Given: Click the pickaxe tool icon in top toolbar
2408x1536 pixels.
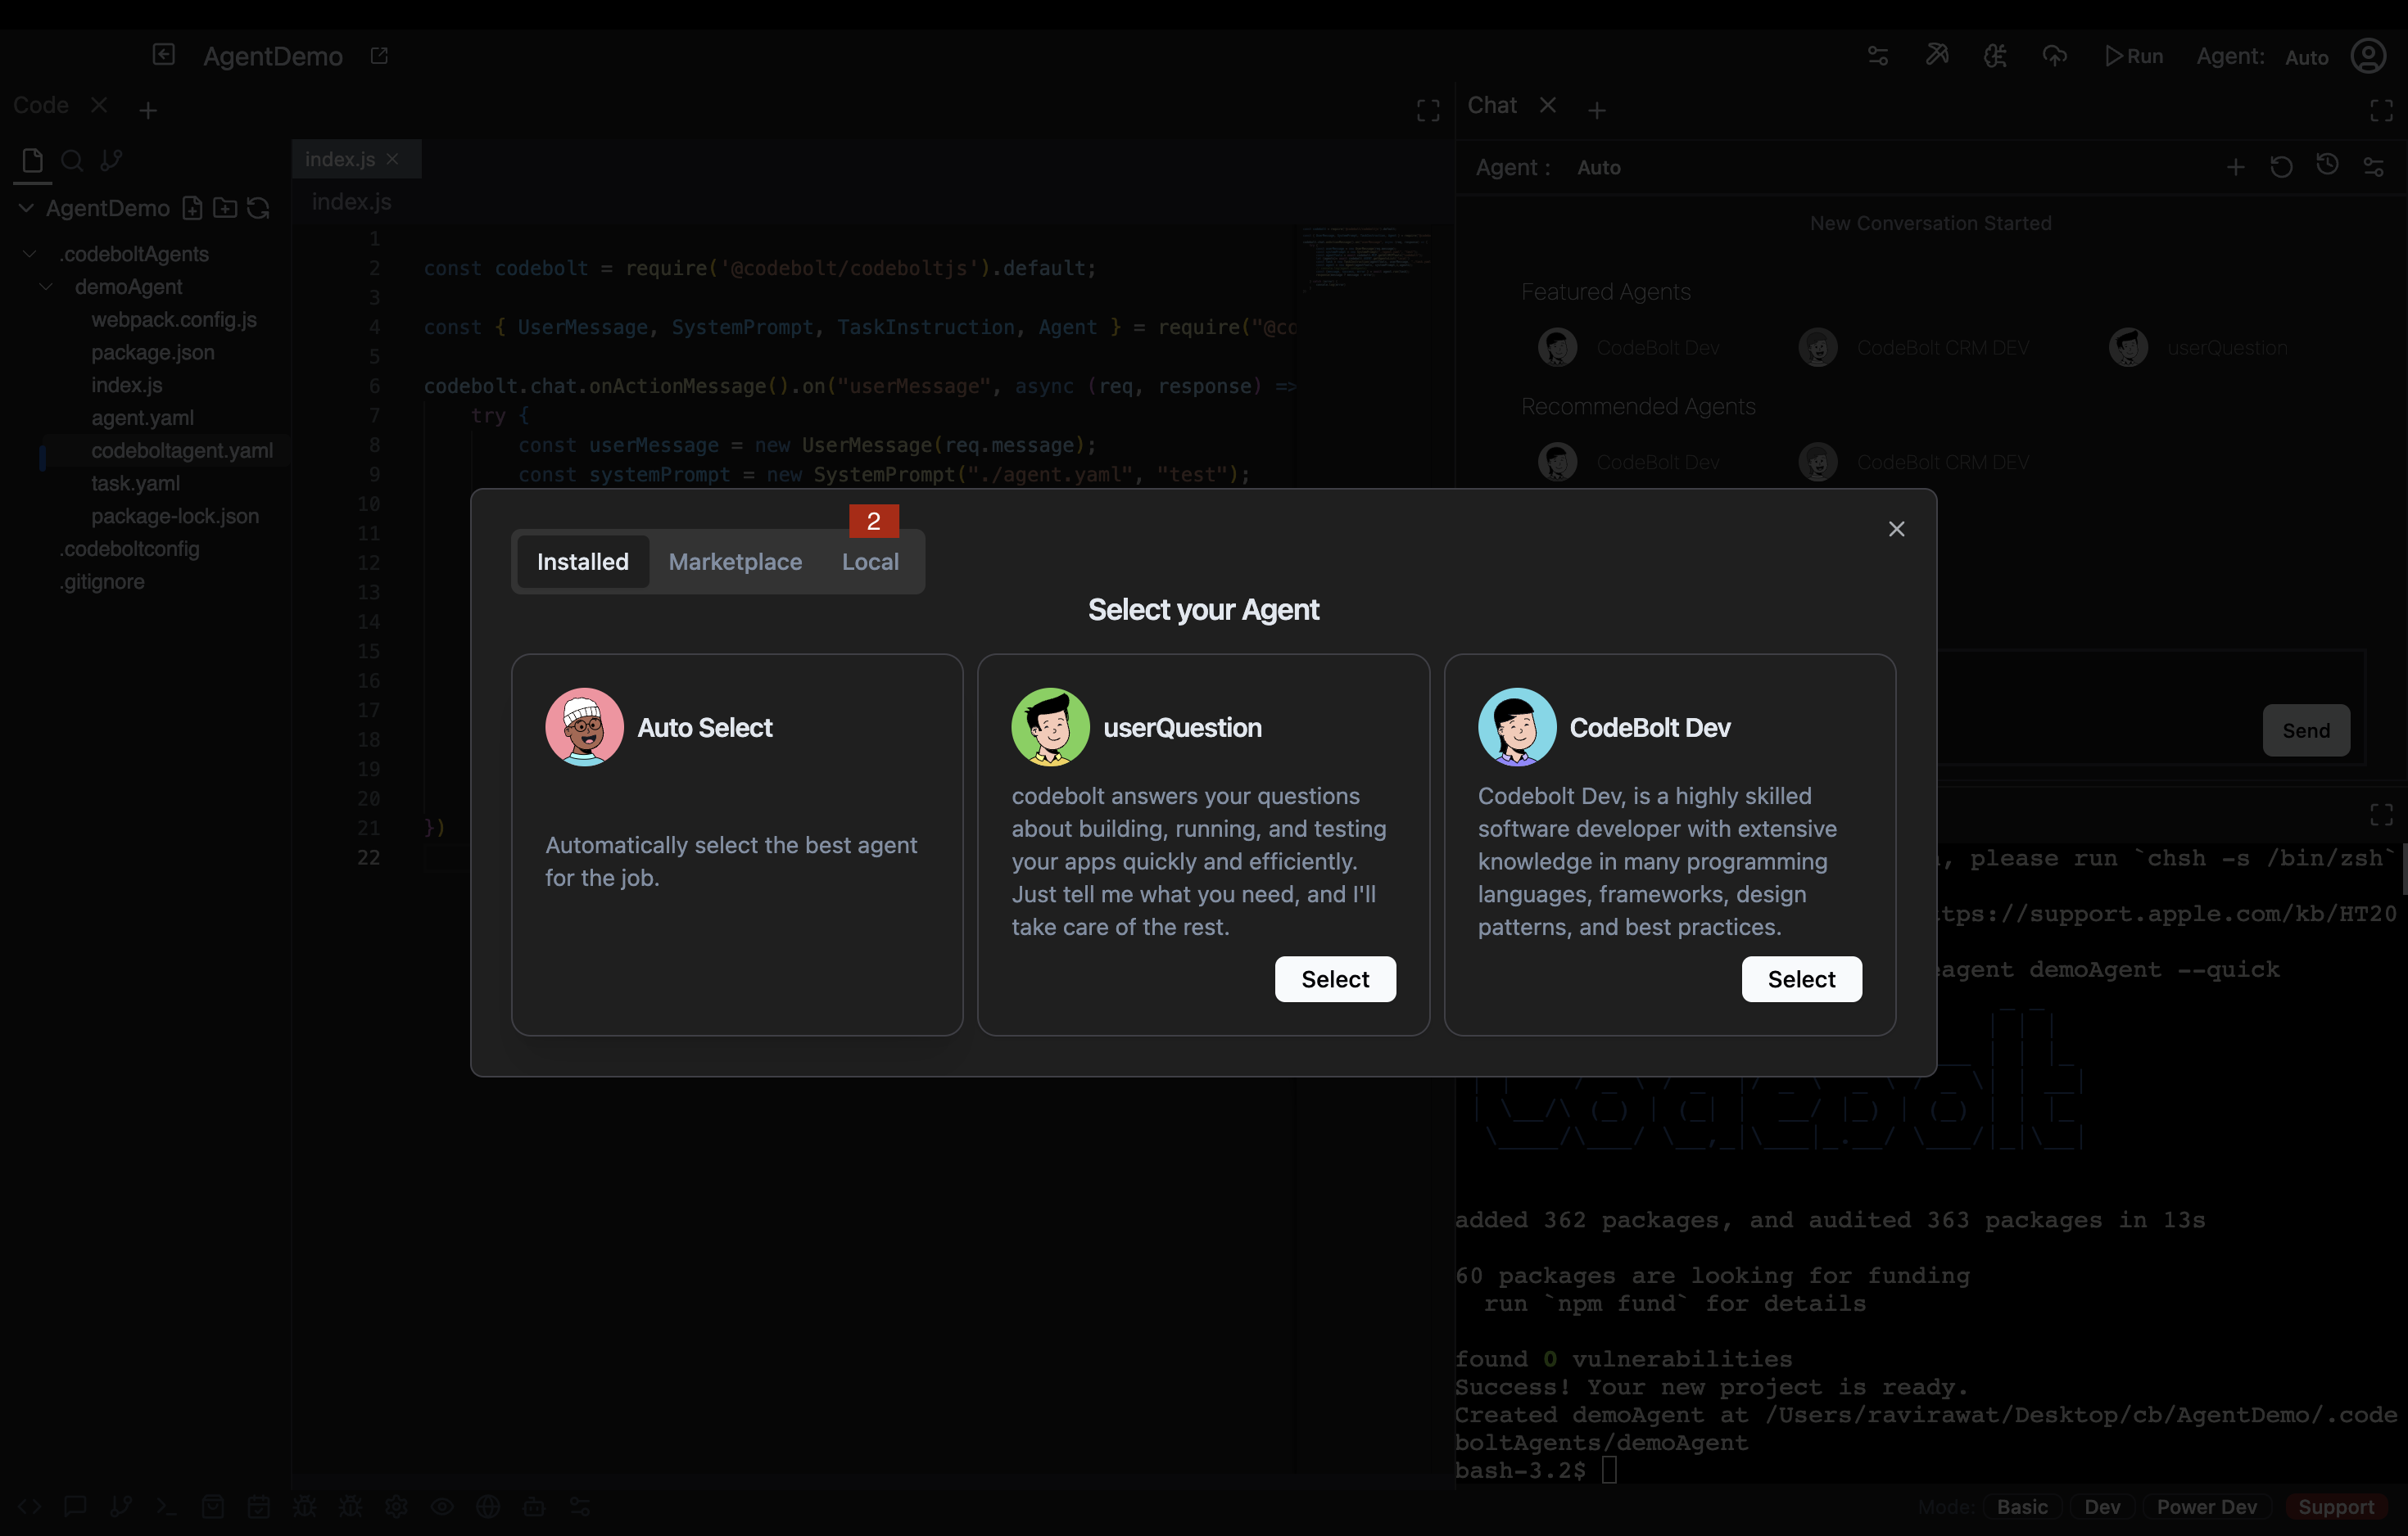Looking at the screenshot, I should [x=1937, y=55].
